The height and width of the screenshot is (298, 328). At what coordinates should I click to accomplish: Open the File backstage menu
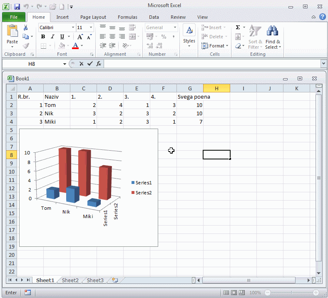pos(14,17)
